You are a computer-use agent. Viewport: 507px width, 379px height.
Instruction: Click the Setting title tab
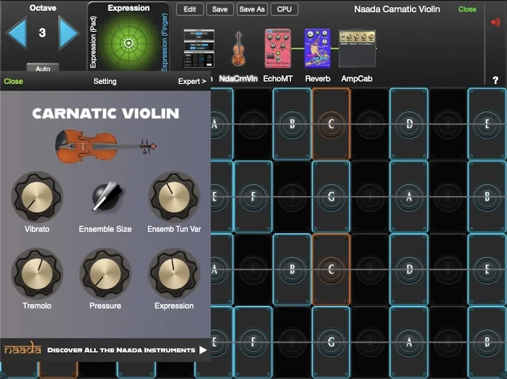pos(105,82)
